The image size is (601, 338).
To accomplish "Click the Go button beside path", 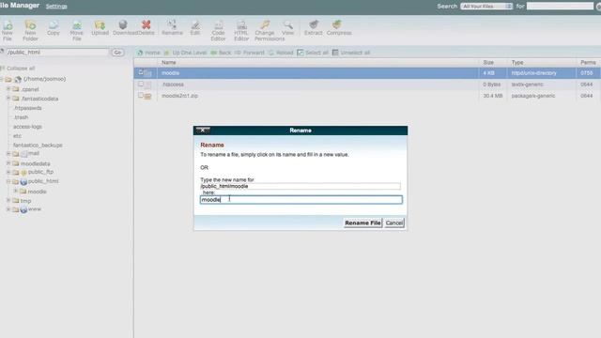I will (117, 53).
